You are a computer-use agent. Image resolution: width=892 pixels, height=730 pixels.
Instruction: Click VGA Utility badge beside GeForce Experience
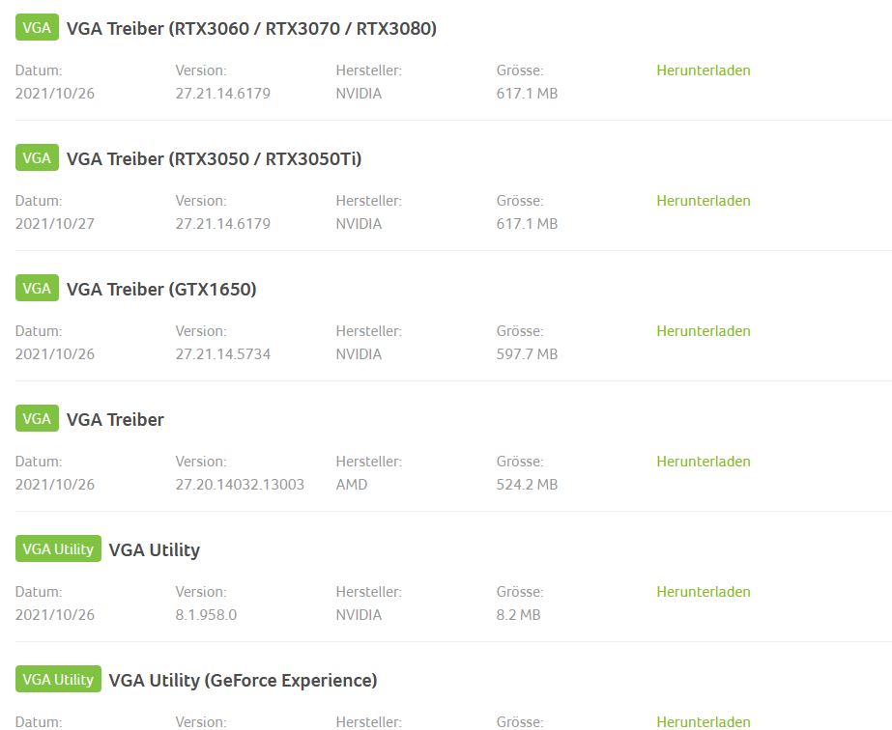58,680
